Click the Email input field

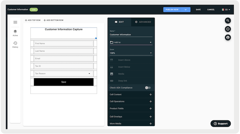[x=63, y=59]
